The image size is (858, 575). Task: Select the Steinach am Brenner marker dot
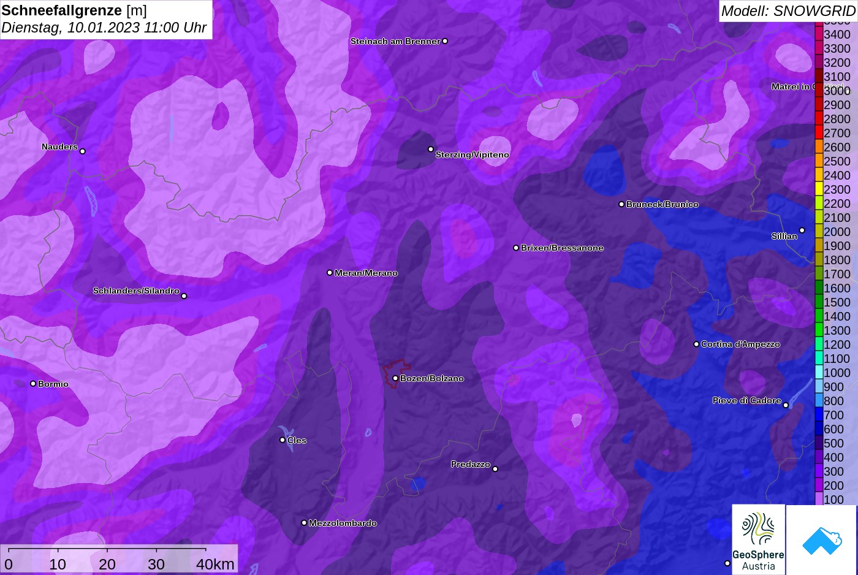(445, 41)
